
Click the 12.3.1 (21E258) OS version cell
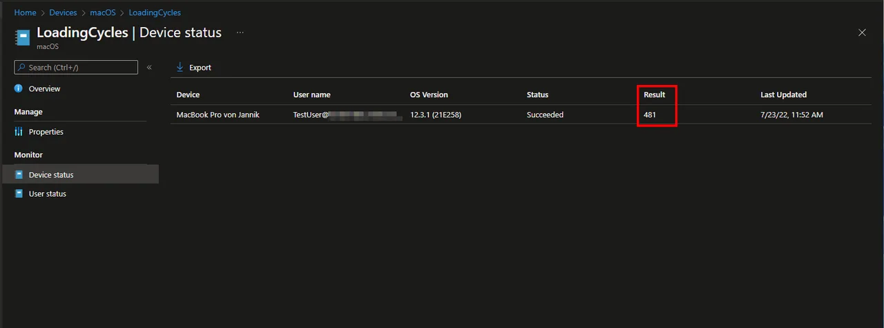pyautogui.click(x=436, y=115)
